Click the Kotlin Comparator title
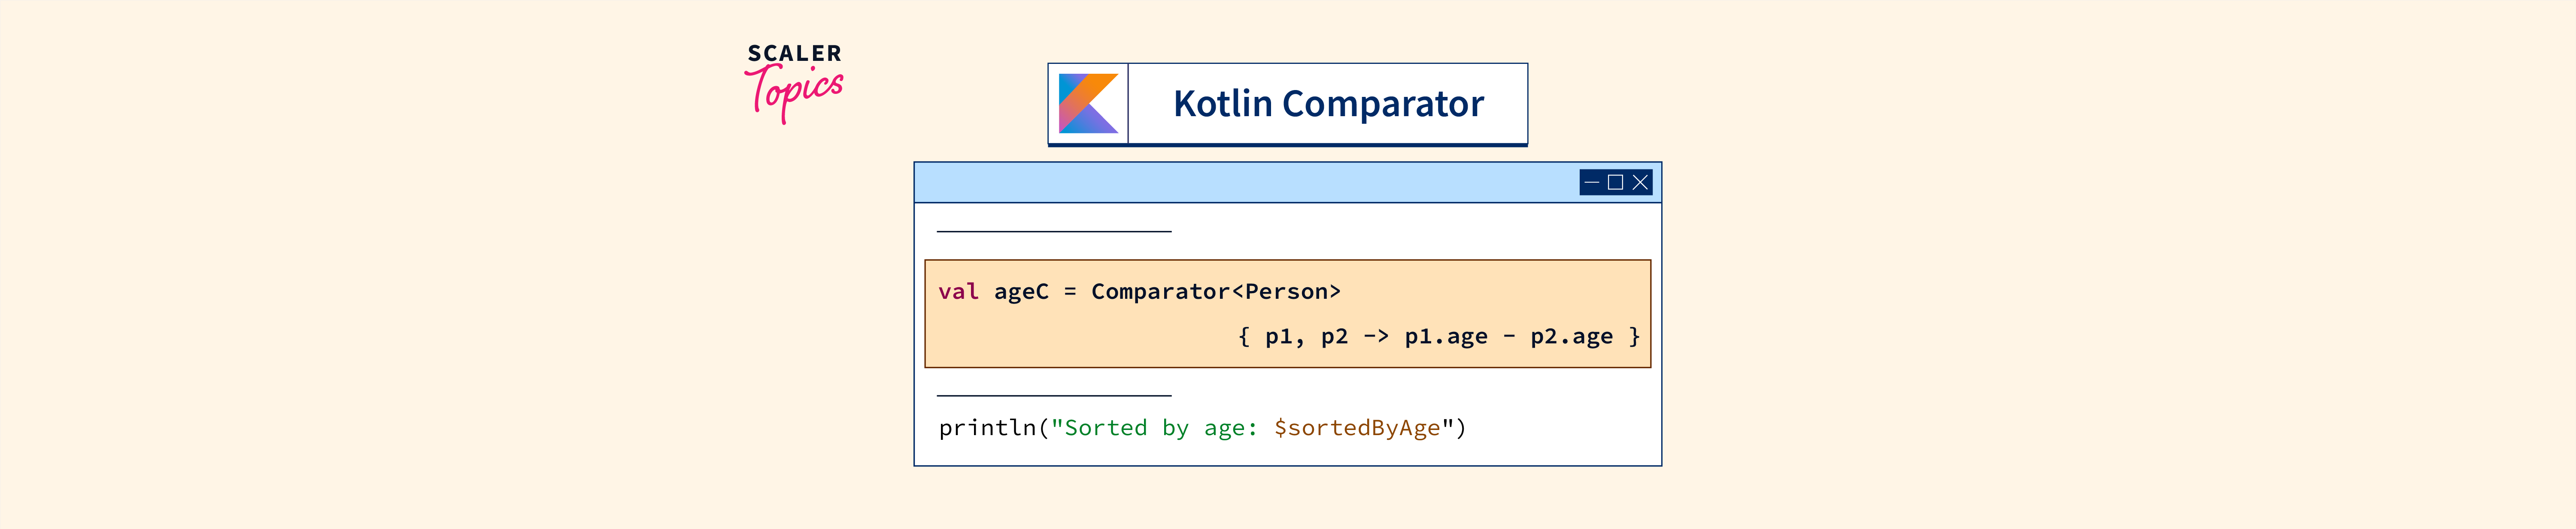The width and height of the screenshot is (2576, 529). [x=1328, y=104]
